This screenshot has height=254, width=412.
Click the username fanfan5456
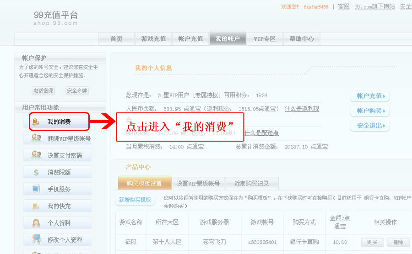tap(316, 7)
